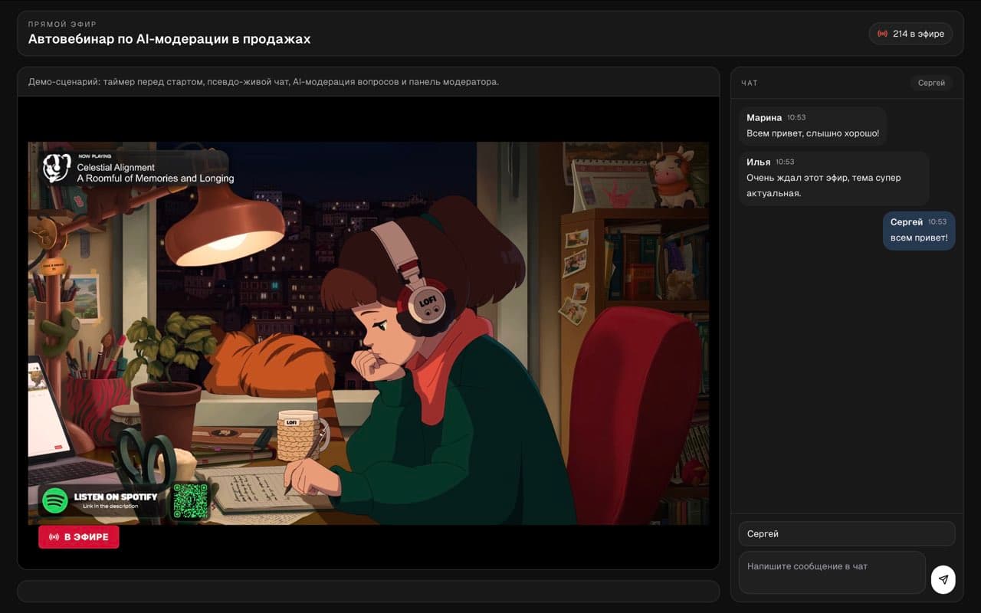Click the lofi video stream frame
The image size is (981, 613).
click(369, 333)
